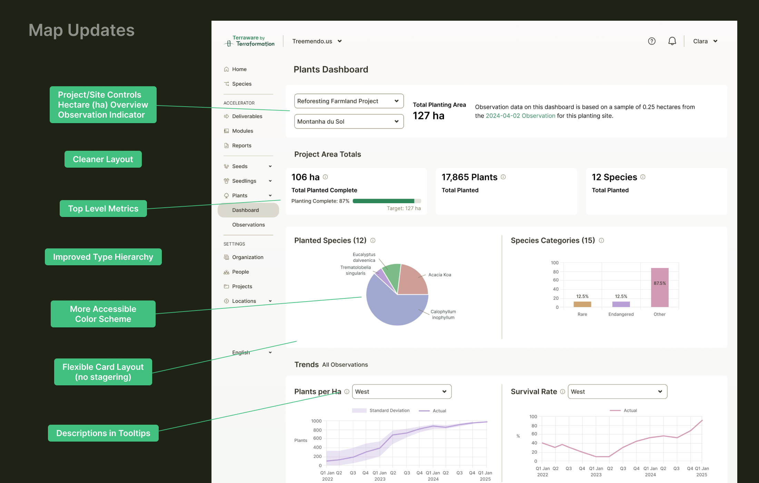Open the 2024-04-02 Observation link
Screen dimensions: 759x483
coord(520,116)
